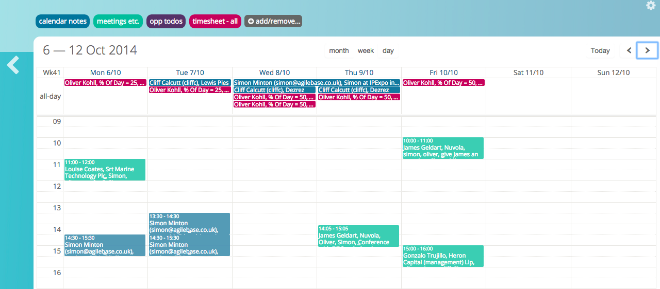Toggle the meetings etc. filter
The image size is (660, 289).
point(118,21)
